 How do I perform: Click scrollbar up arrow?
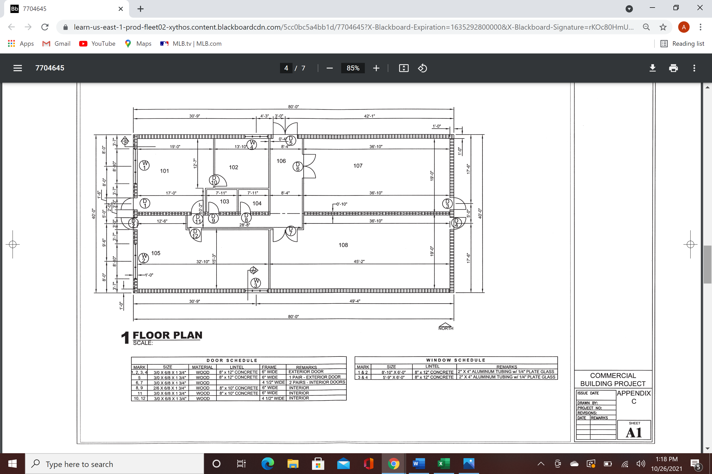[x=708, y=87]
